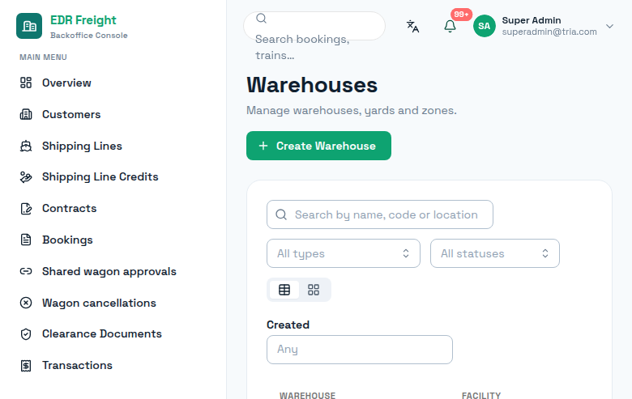Open the language translate icon
632x399 pixels.
(x=412, y=26)
